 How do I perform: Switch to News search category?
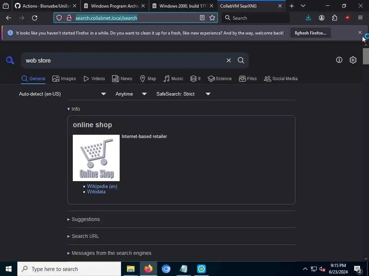(x=122, y=79)
